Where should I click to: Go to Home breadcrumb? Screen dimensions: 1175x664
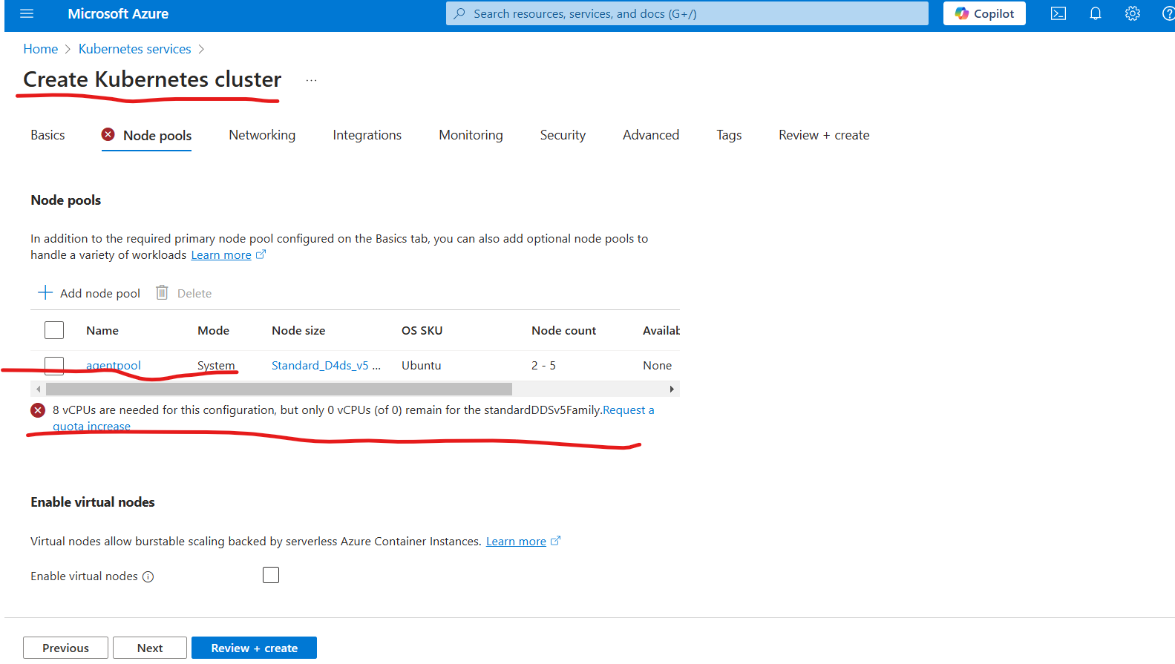coord(41,49)
